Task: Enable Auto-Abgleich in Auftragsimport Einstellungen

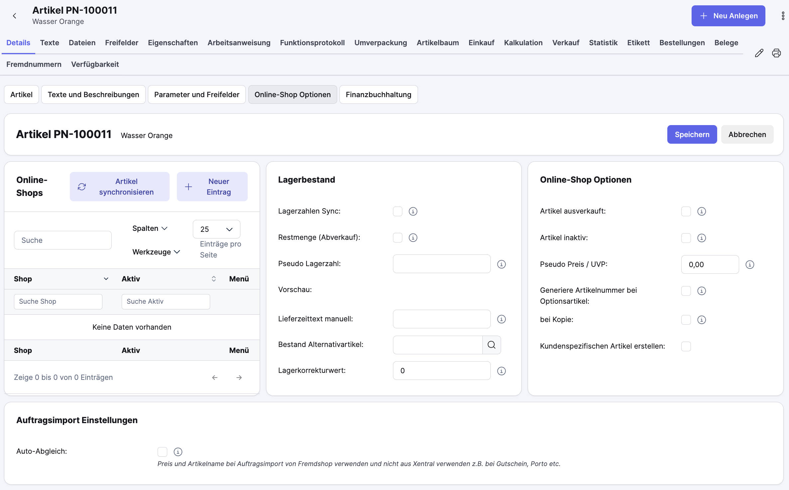Action: (162, 451)
